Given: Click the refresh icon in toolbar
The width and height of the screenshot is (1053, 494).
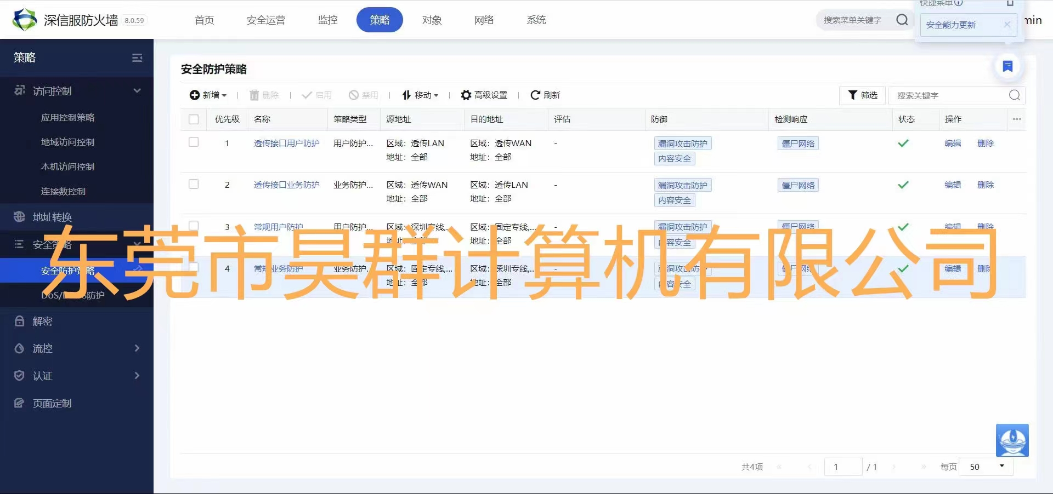Looking at the screenshot, I should [x=535, y=95].
